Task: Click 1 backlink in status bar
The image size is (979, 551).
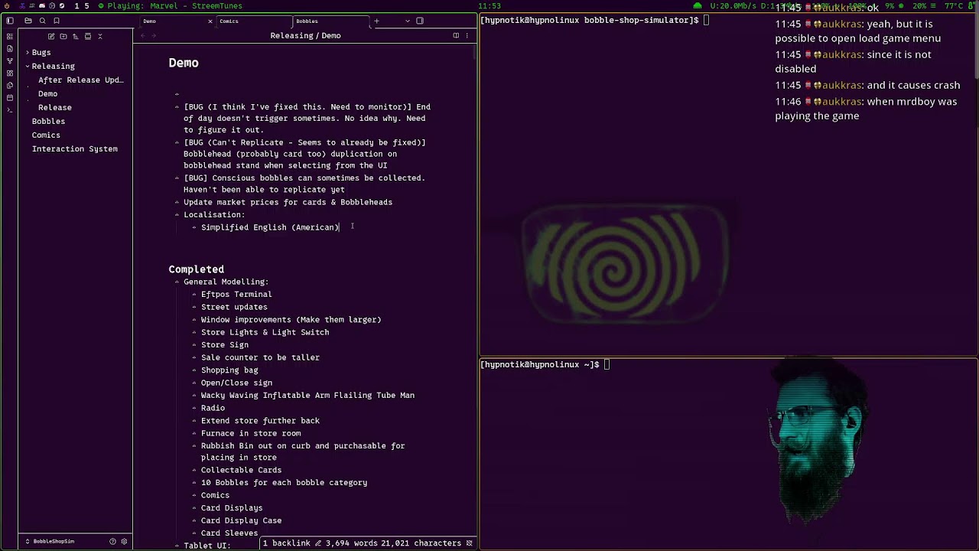Action: coord(287,543)
